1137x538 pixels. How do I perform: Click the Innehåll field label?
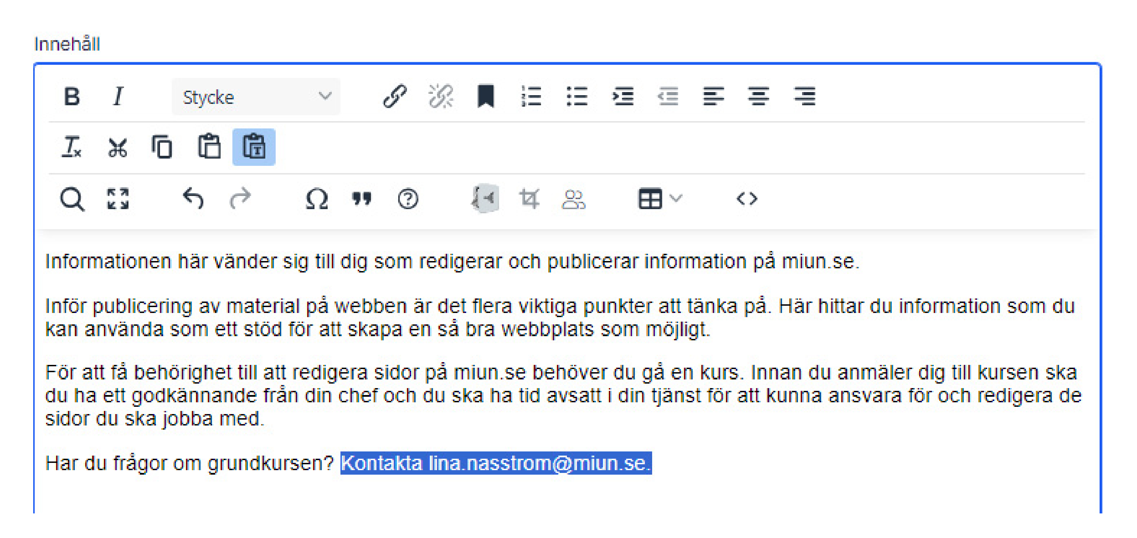67,44
